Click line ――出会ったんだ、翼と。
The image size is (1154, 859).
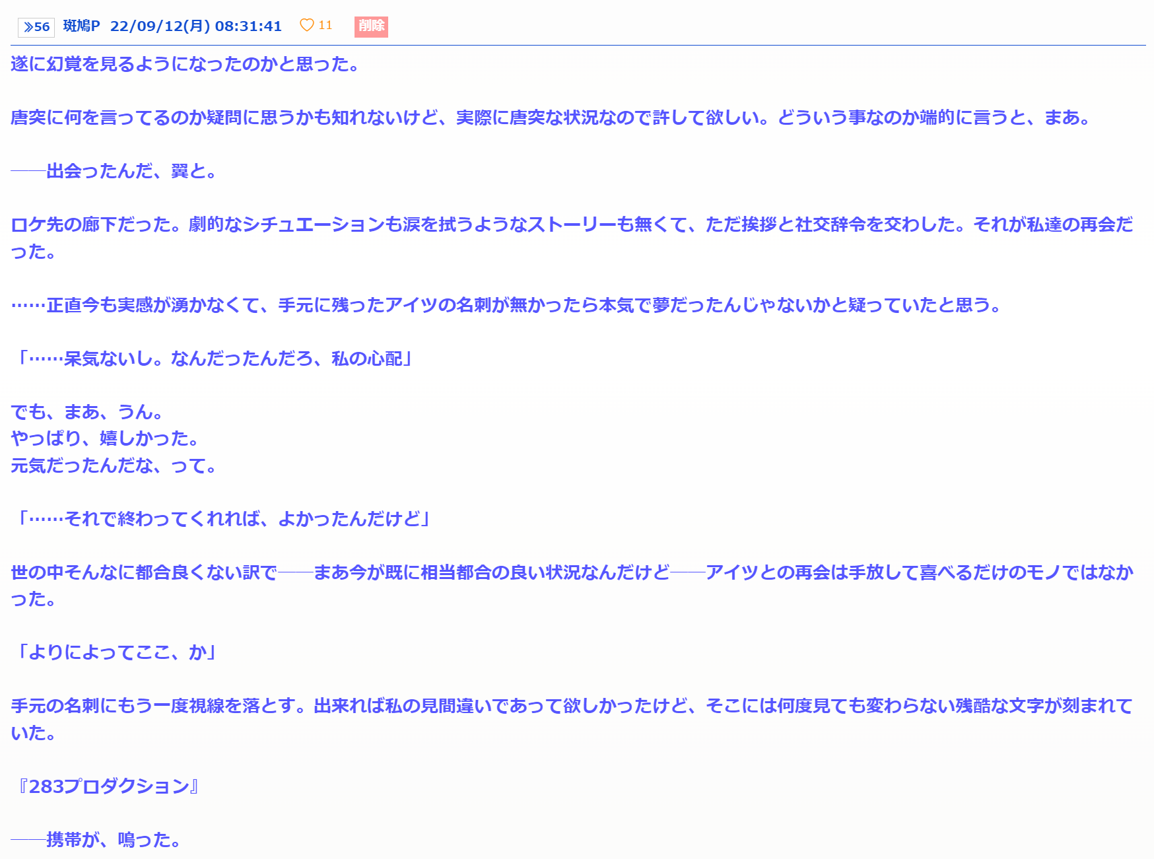tap(114, 171)
